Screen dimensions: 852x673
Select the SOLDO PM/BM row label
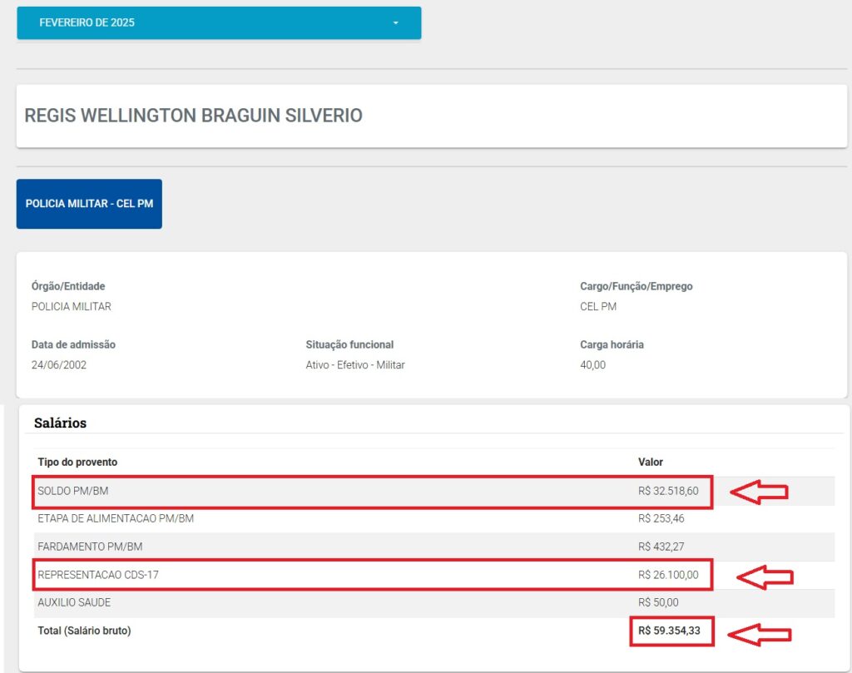tap(73, 492)
